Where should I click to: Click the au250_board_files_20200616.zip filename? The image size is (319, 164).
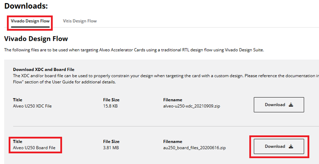[194, 148]
